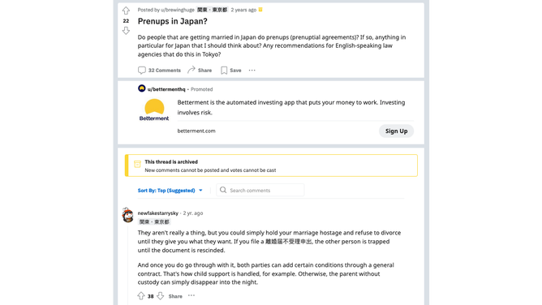Focus the Search comments field
The image size is (542, 305).
point(260,190)
